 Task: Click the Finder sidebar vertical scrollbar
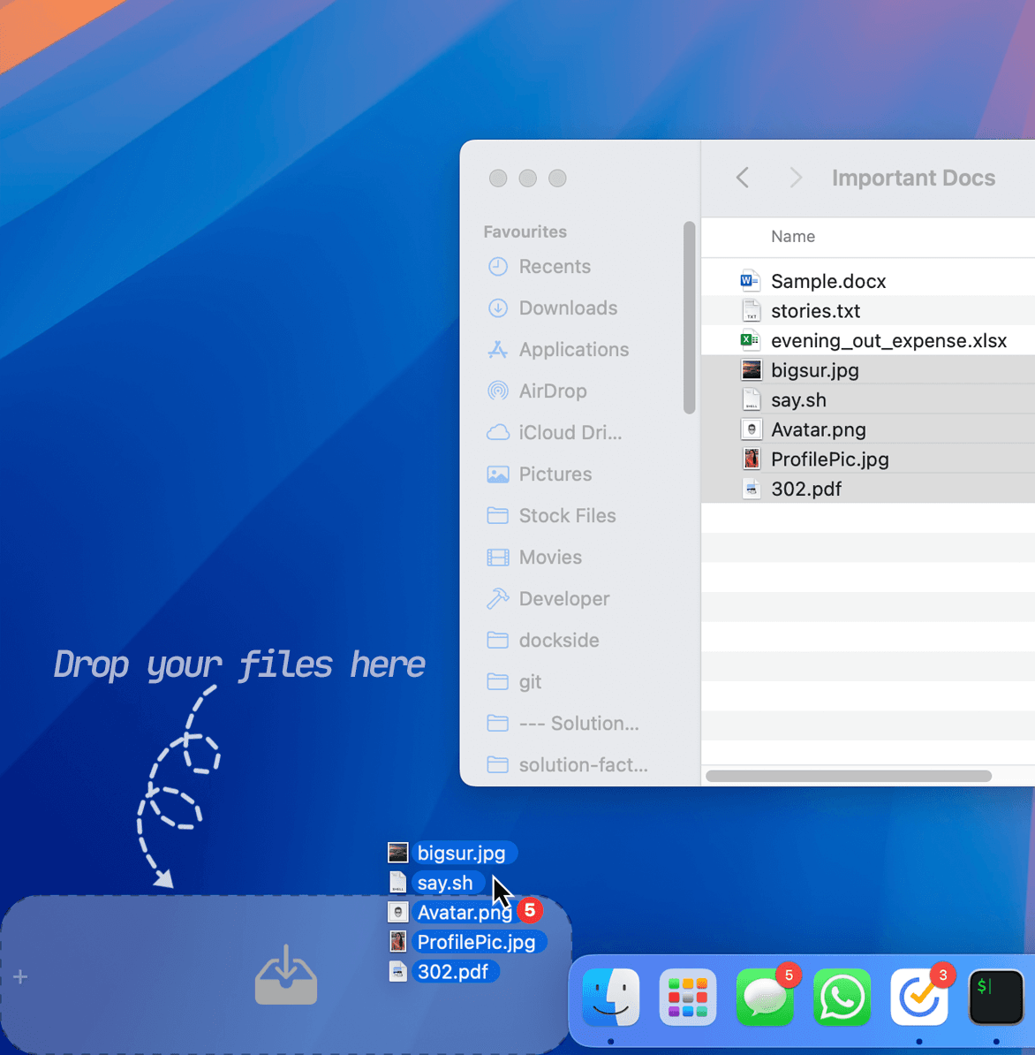pos(689,317)
